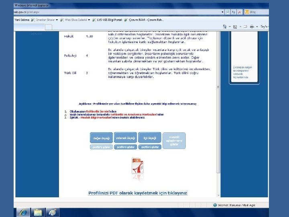Click the compatibility view icon
This screenshot has height=217, width=289.
(x=228, y=12)
